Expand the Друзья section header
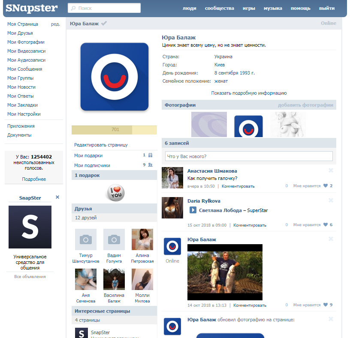This screenshot has height=338, width=350. click(x=114, y=209)
